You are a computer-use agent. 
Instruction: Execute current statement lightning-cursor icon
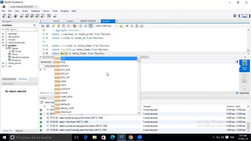click(58, 26)
